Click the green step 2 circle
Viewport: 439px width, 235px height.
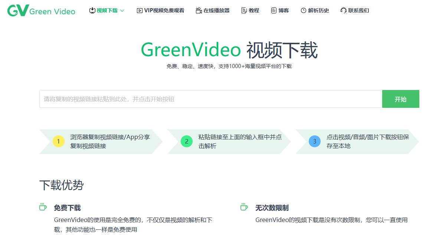(x=187, y=141)
